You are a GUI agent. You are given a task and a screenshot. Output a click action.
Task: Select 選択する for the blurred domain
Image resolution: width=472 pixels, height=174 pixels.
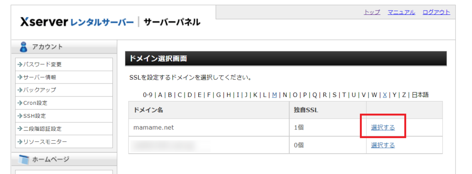383,145
